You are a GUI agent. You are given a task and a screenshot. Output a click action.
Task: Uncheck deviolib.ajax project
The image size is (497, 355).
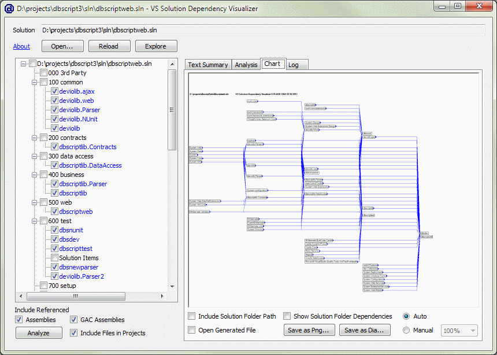click(x=54, y=91)
